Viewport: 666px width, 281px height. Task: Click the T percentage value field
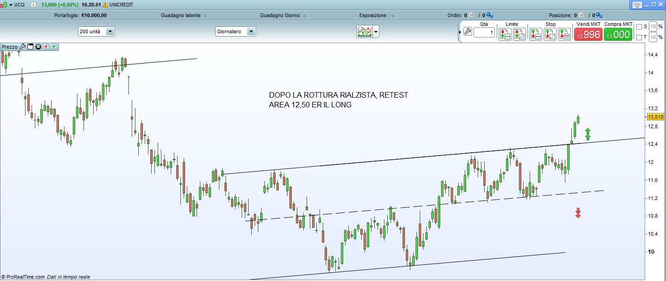653,37
